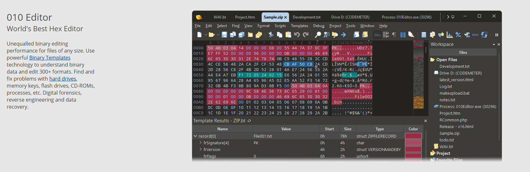Collapse the record[0] tree row
The image size is (530, 172).
(x=195, y=136)
